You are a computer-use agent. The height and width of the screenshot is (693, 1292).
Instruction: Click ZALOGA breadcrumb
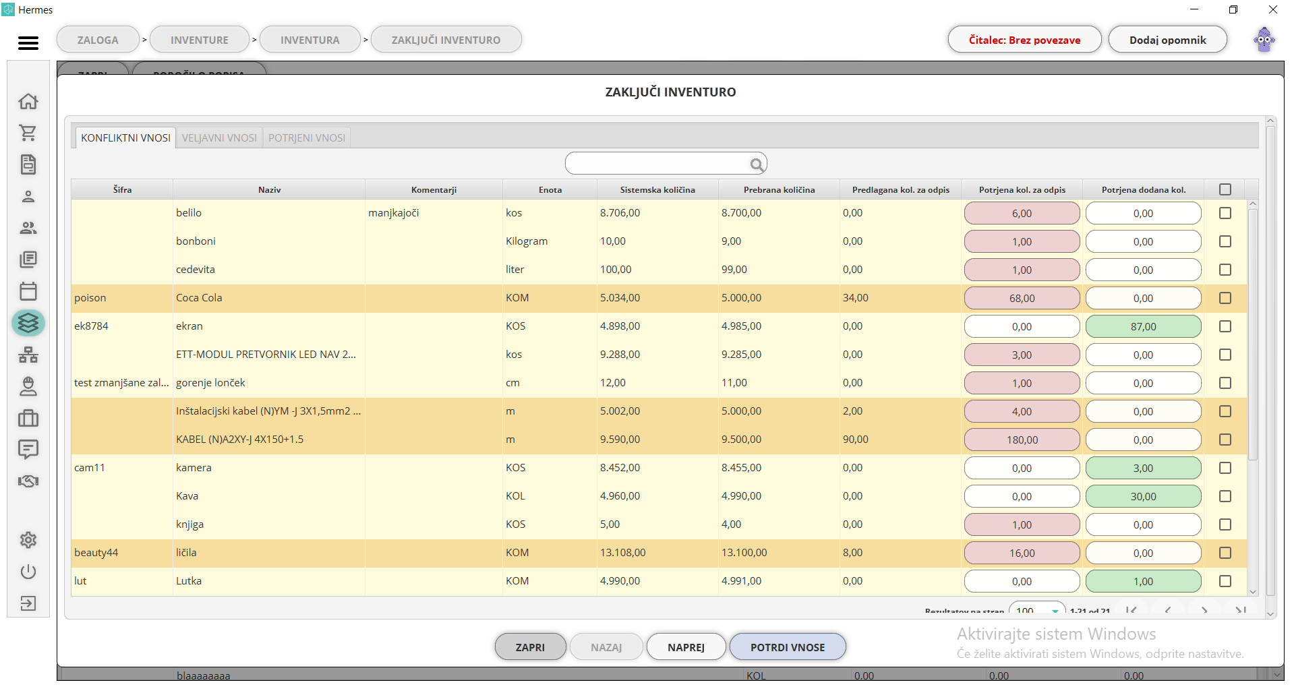click(x=98, y=40)
